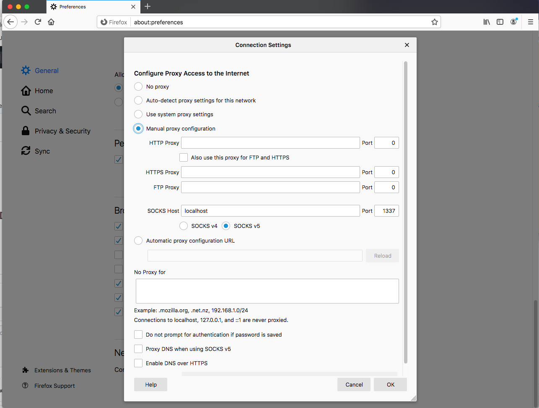Check Also use this proxy for FTP and HTTPS
539x408 pixels.
click(x=184, y=157)
